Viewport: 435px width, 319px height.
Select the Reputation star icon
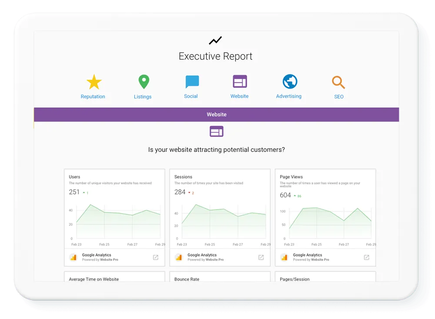[x=93, y=81]
